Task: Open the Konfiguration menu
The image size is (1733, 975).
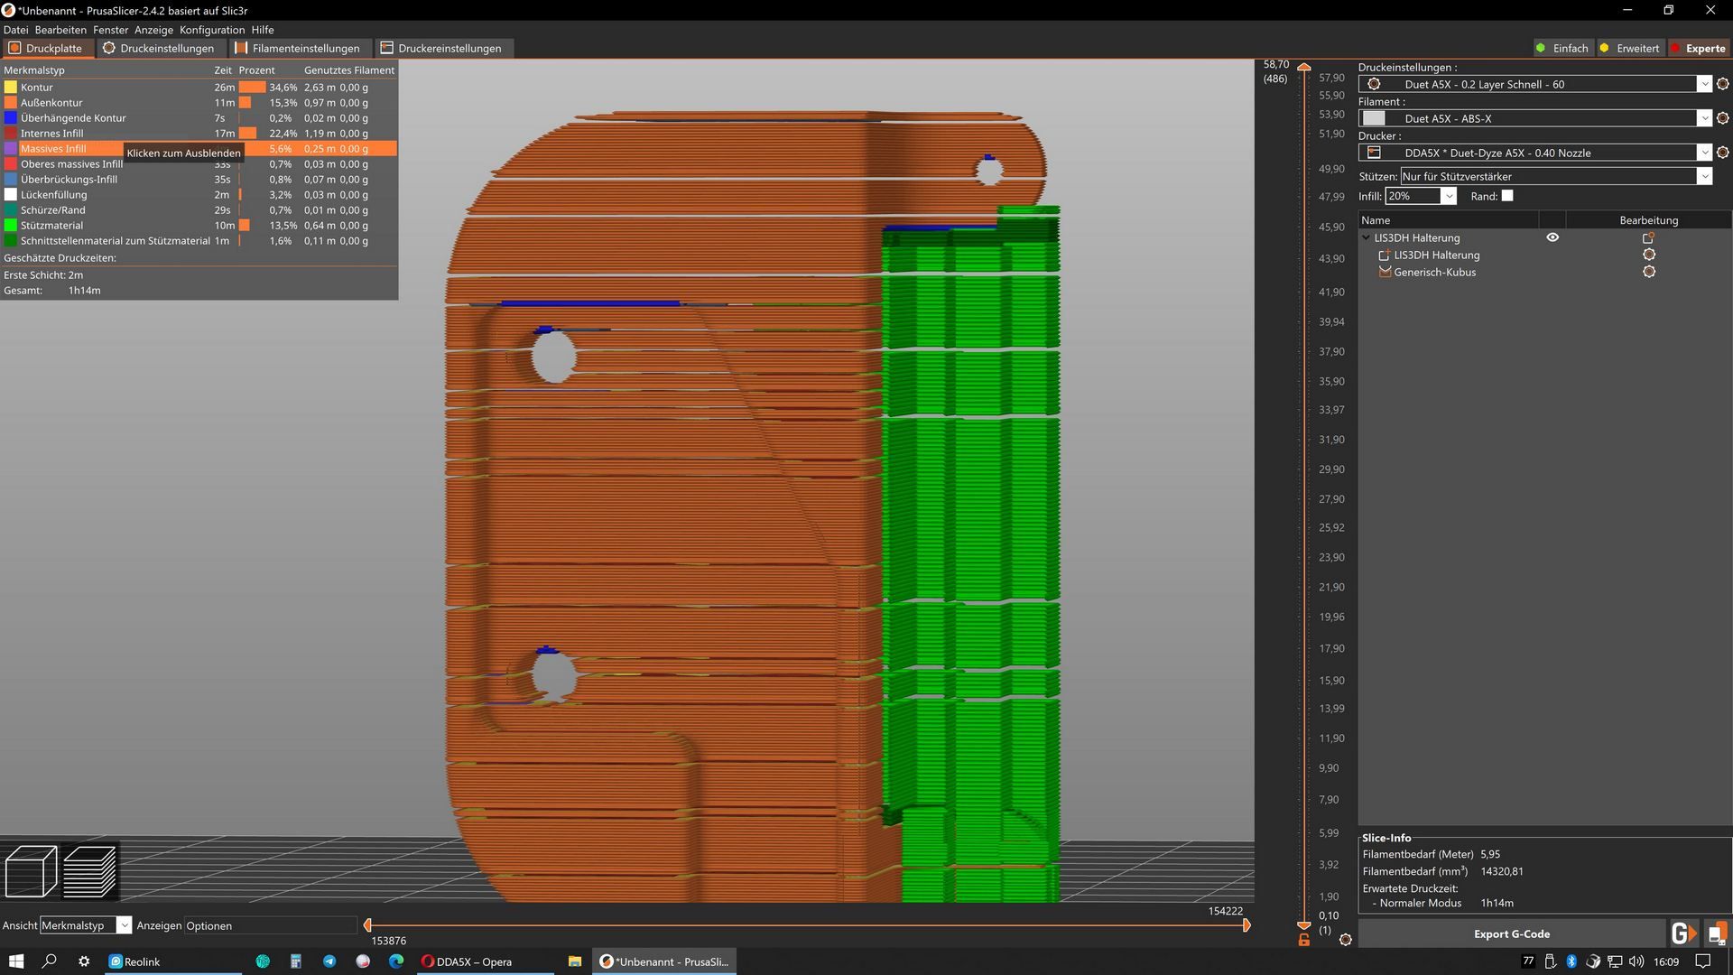Action: click(212, 30)
